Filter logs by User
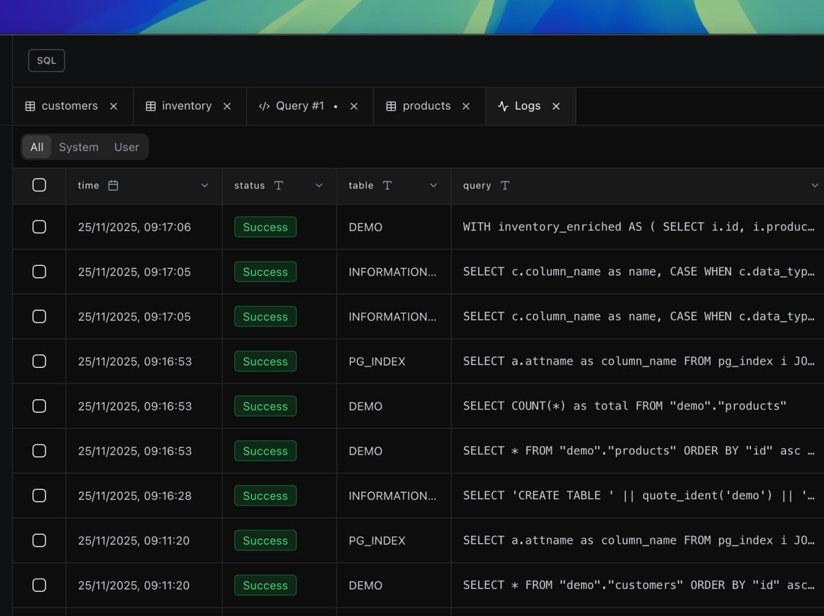The height and width of the screenshot is (616, 824). tap(126, 147)
